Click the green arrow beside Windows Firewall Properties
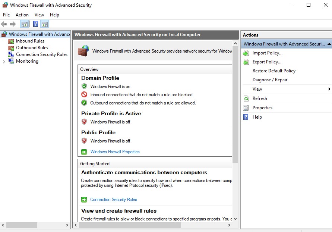 coord(84,152)
